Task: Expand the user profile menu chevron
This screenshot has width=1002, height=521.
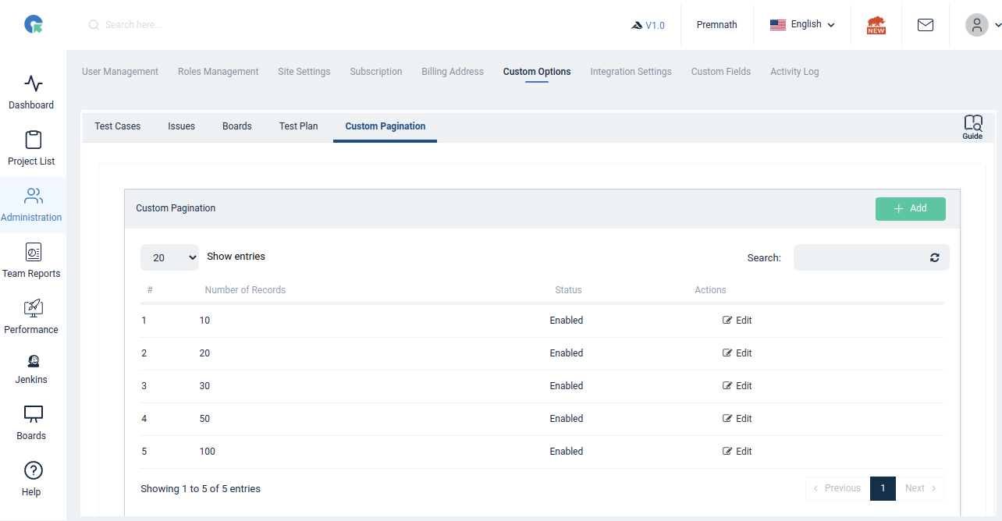Action: [997, 25]
